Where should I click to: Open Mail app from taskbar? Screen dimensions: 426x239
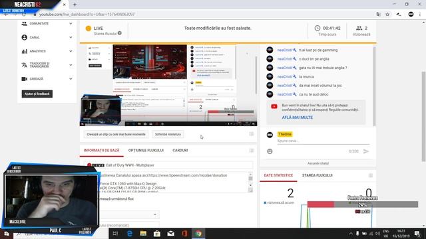[x=170, y=233]
